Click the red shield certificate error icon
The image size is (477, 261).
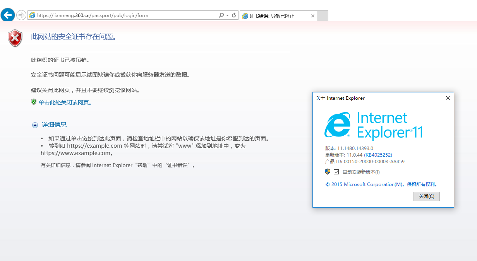[15, 38]
